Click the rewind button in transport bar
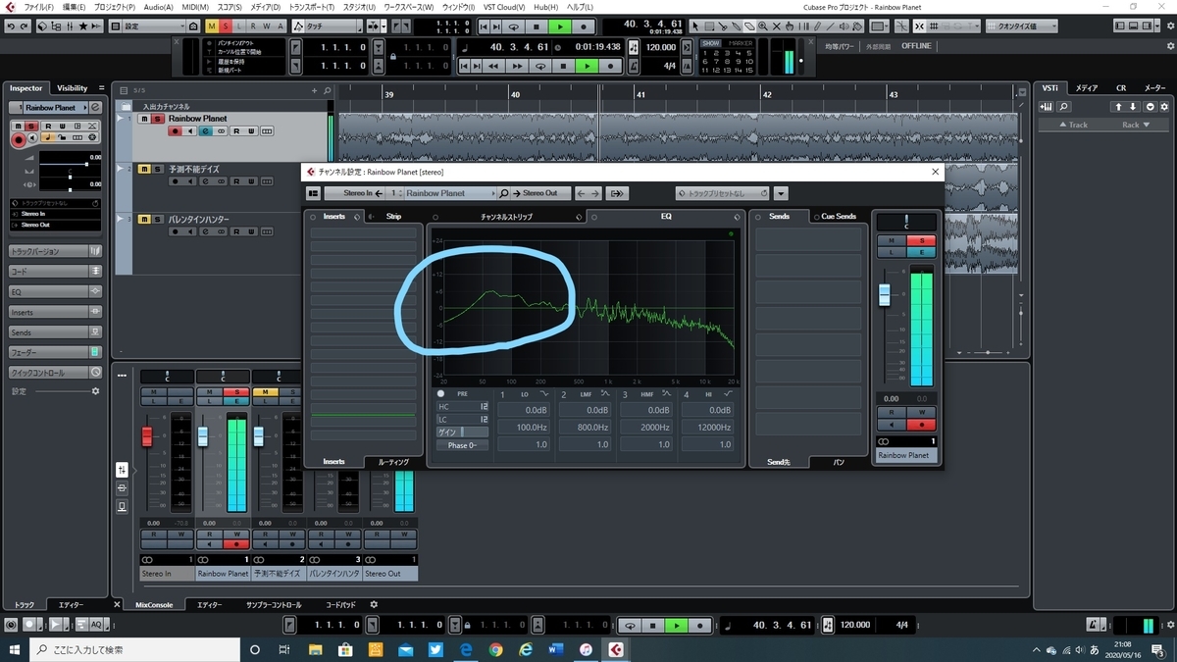The width and height of the screenshot is (1177, 662). (x=493, y=66)
